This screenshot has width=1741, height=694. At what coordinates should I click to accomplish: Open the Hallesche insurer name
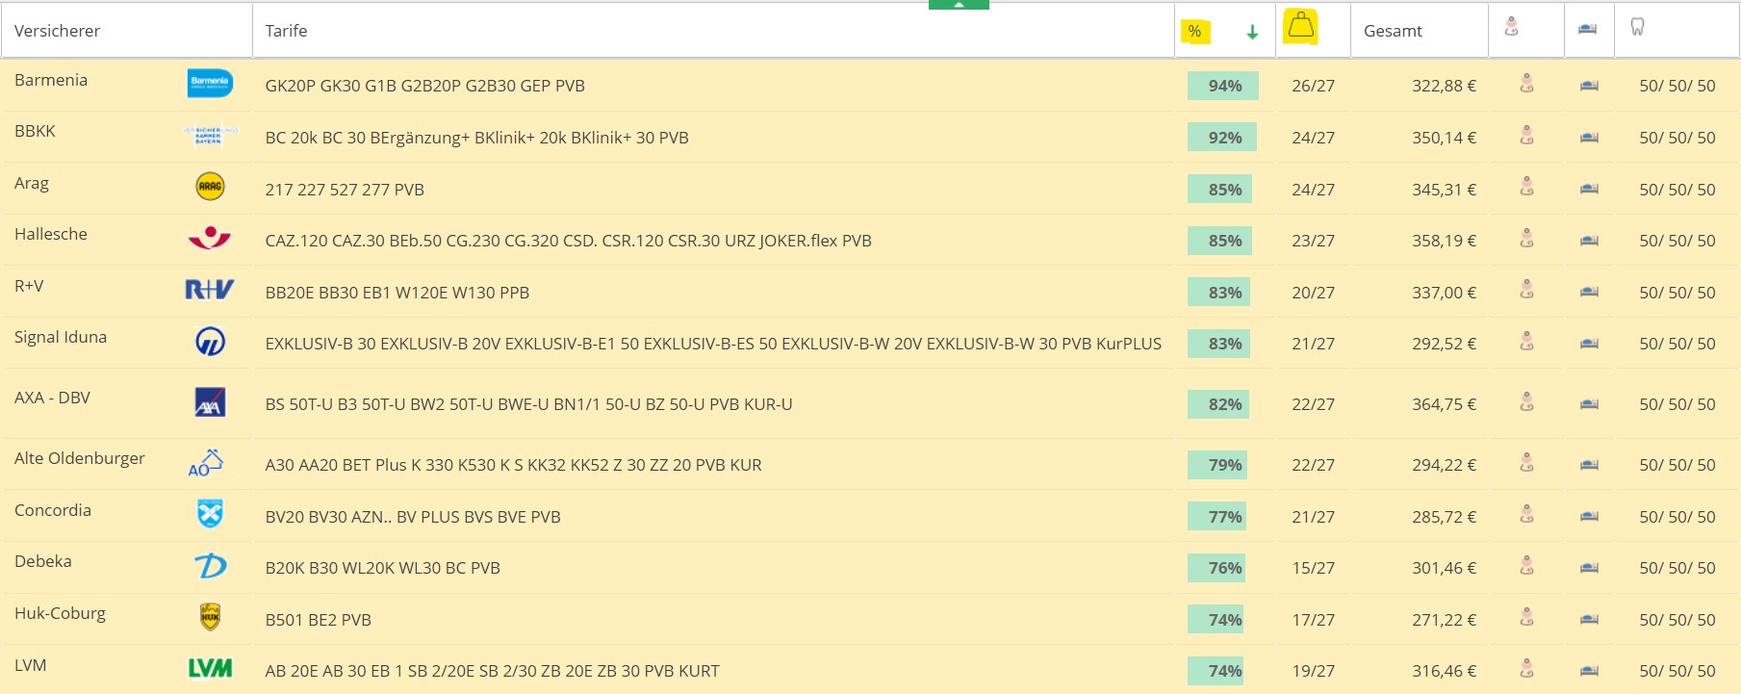(x=51, y=234)
